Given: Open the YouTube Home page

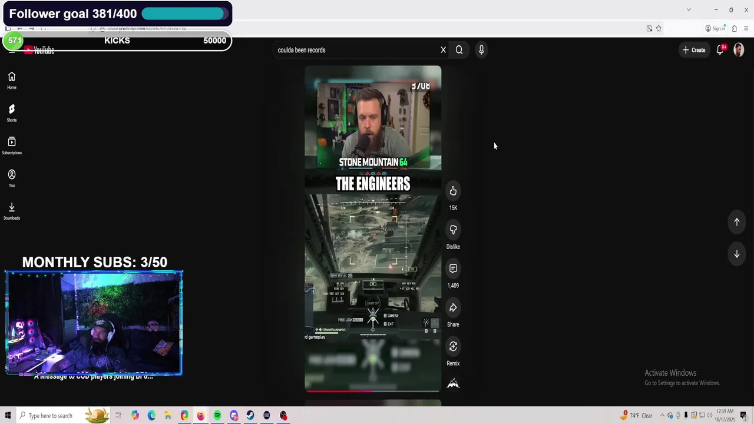Looking at the screenshot, I should click(x=12, y=81).
